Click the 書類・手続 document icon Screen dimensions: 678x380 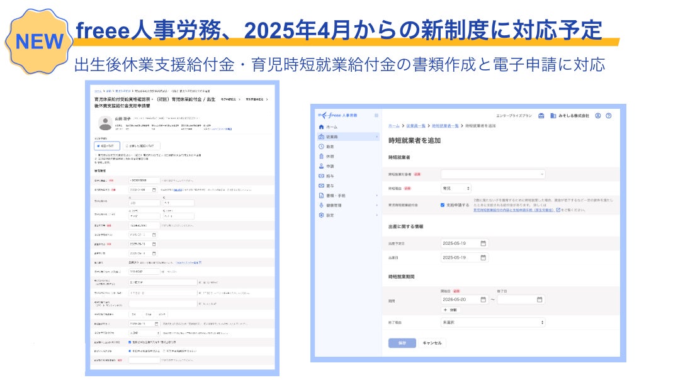321,196
